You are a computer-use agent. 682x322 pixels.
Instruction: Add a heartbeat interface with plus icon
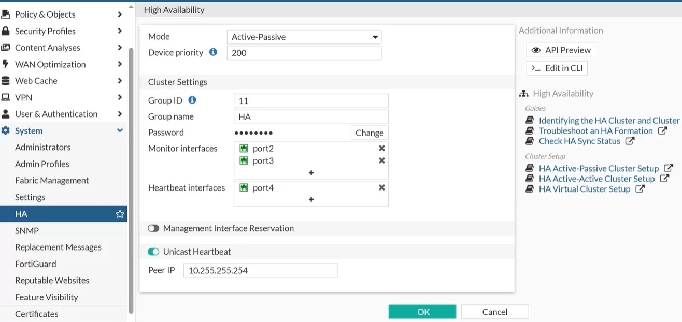pos(311,199)
